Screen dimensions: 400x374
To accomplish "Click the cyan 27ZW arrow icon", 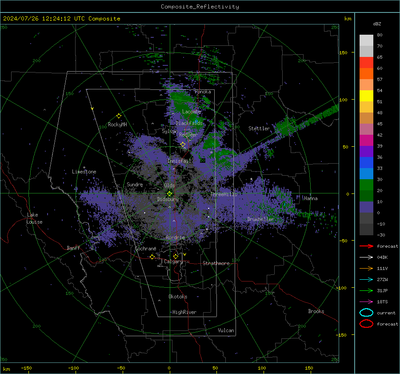I will [366, 280].
